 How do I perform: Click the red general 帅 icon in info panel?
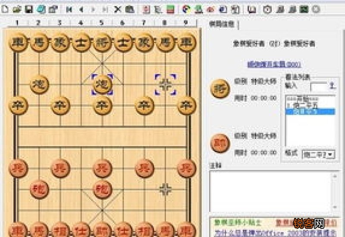(x=220, y=143)
